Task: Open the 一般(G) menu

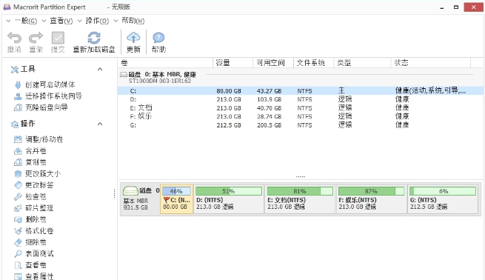Action: click(x=25, y=21)
